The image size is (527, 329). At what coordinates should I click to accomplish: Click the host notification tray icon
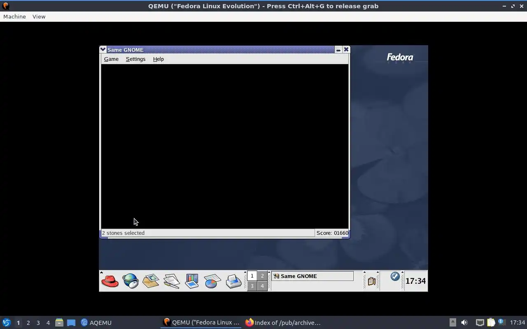(501, 322)
